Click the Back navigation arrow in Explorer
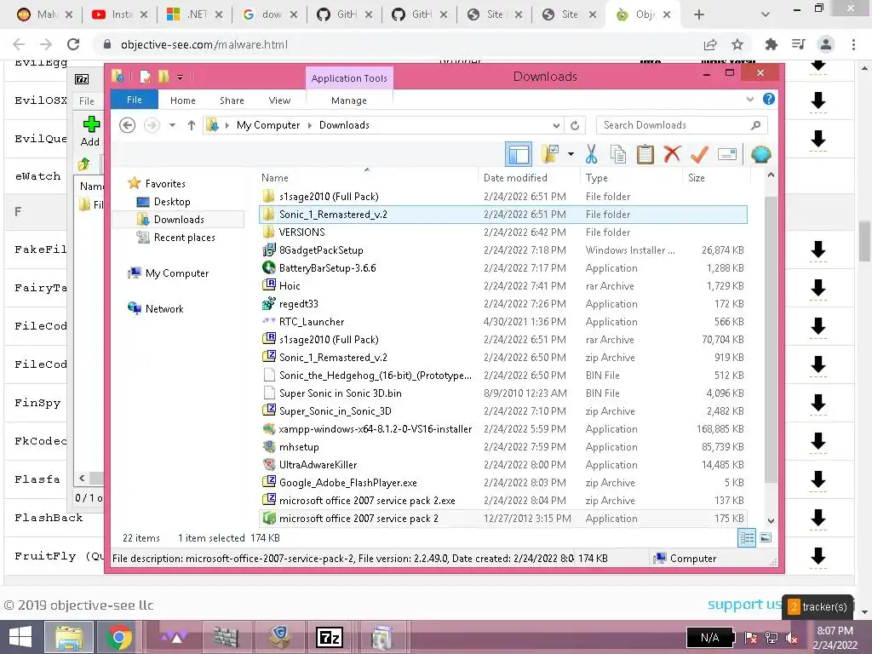The height and width of the screenshot is (654, 872). point(128,125)
